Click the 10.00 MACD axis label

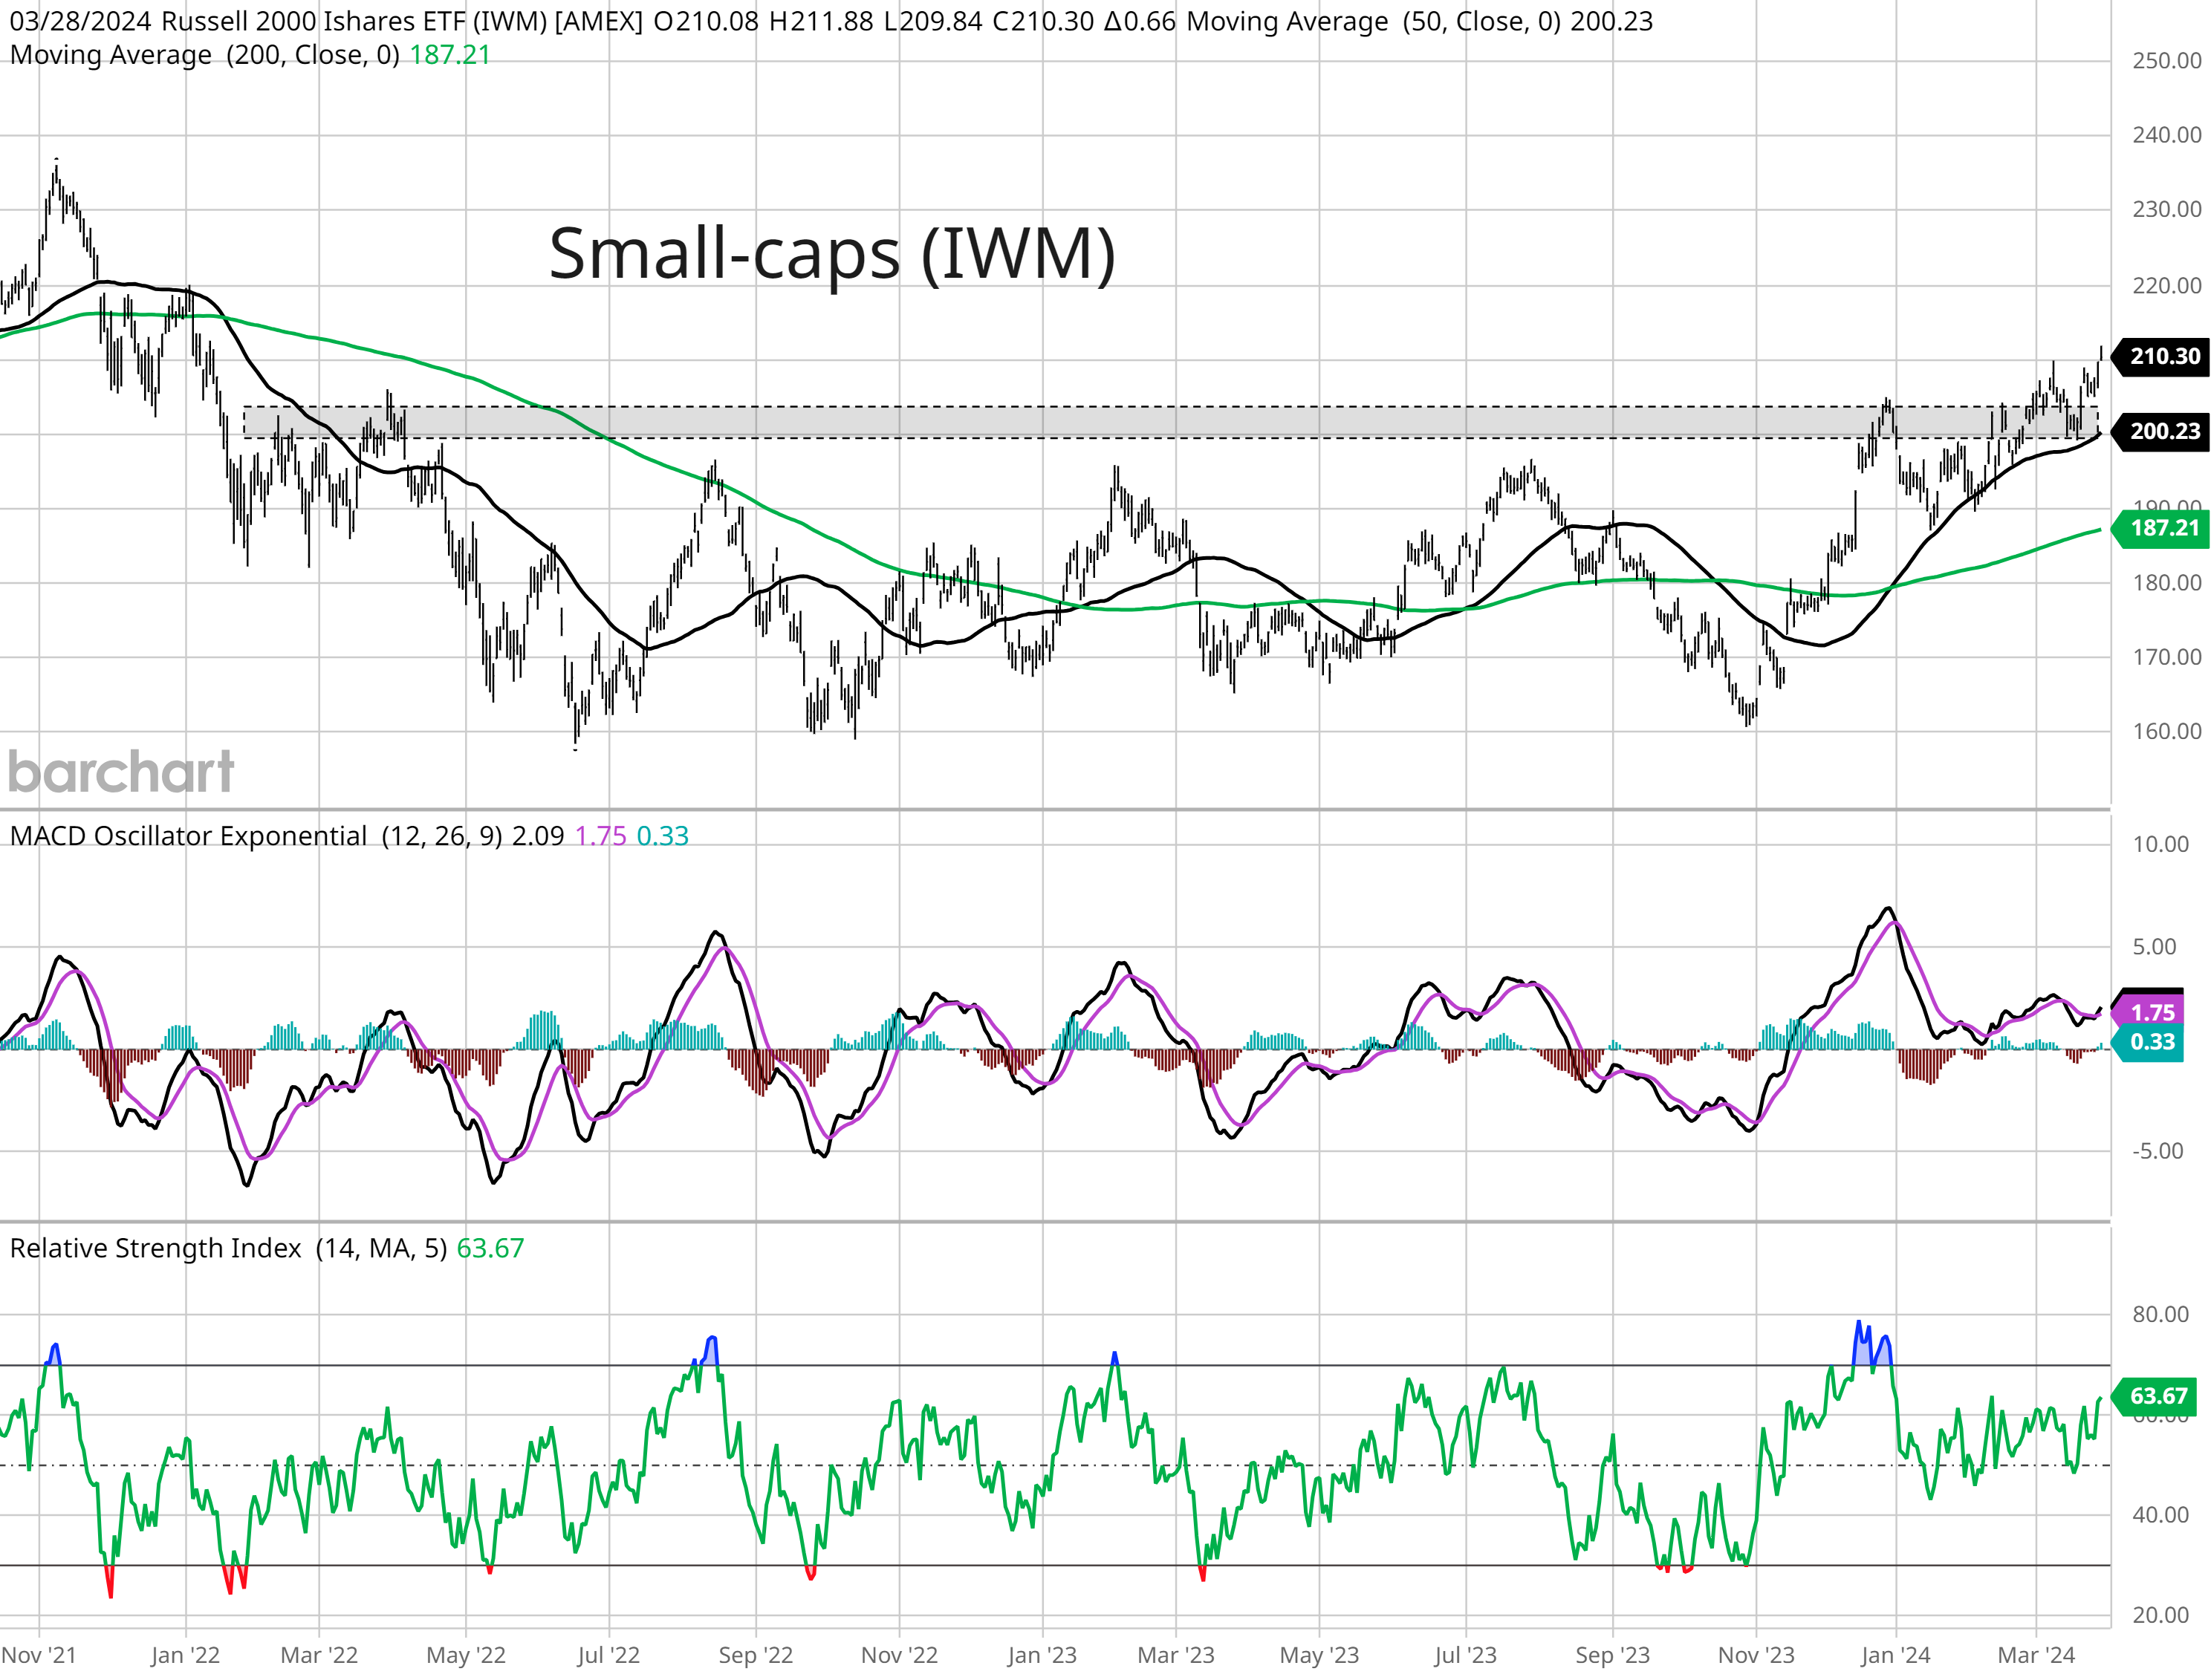[2161, 844]
